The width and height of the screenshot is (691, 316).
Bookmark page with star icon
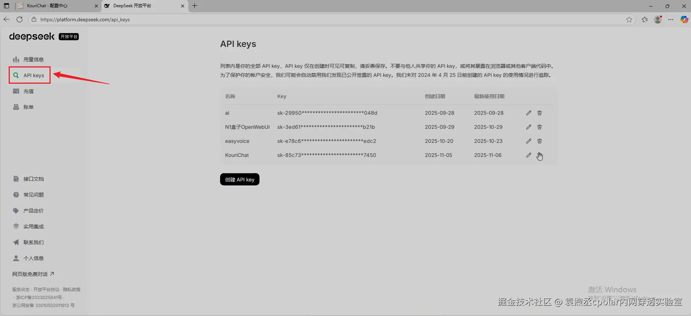(x=629, y=19)
